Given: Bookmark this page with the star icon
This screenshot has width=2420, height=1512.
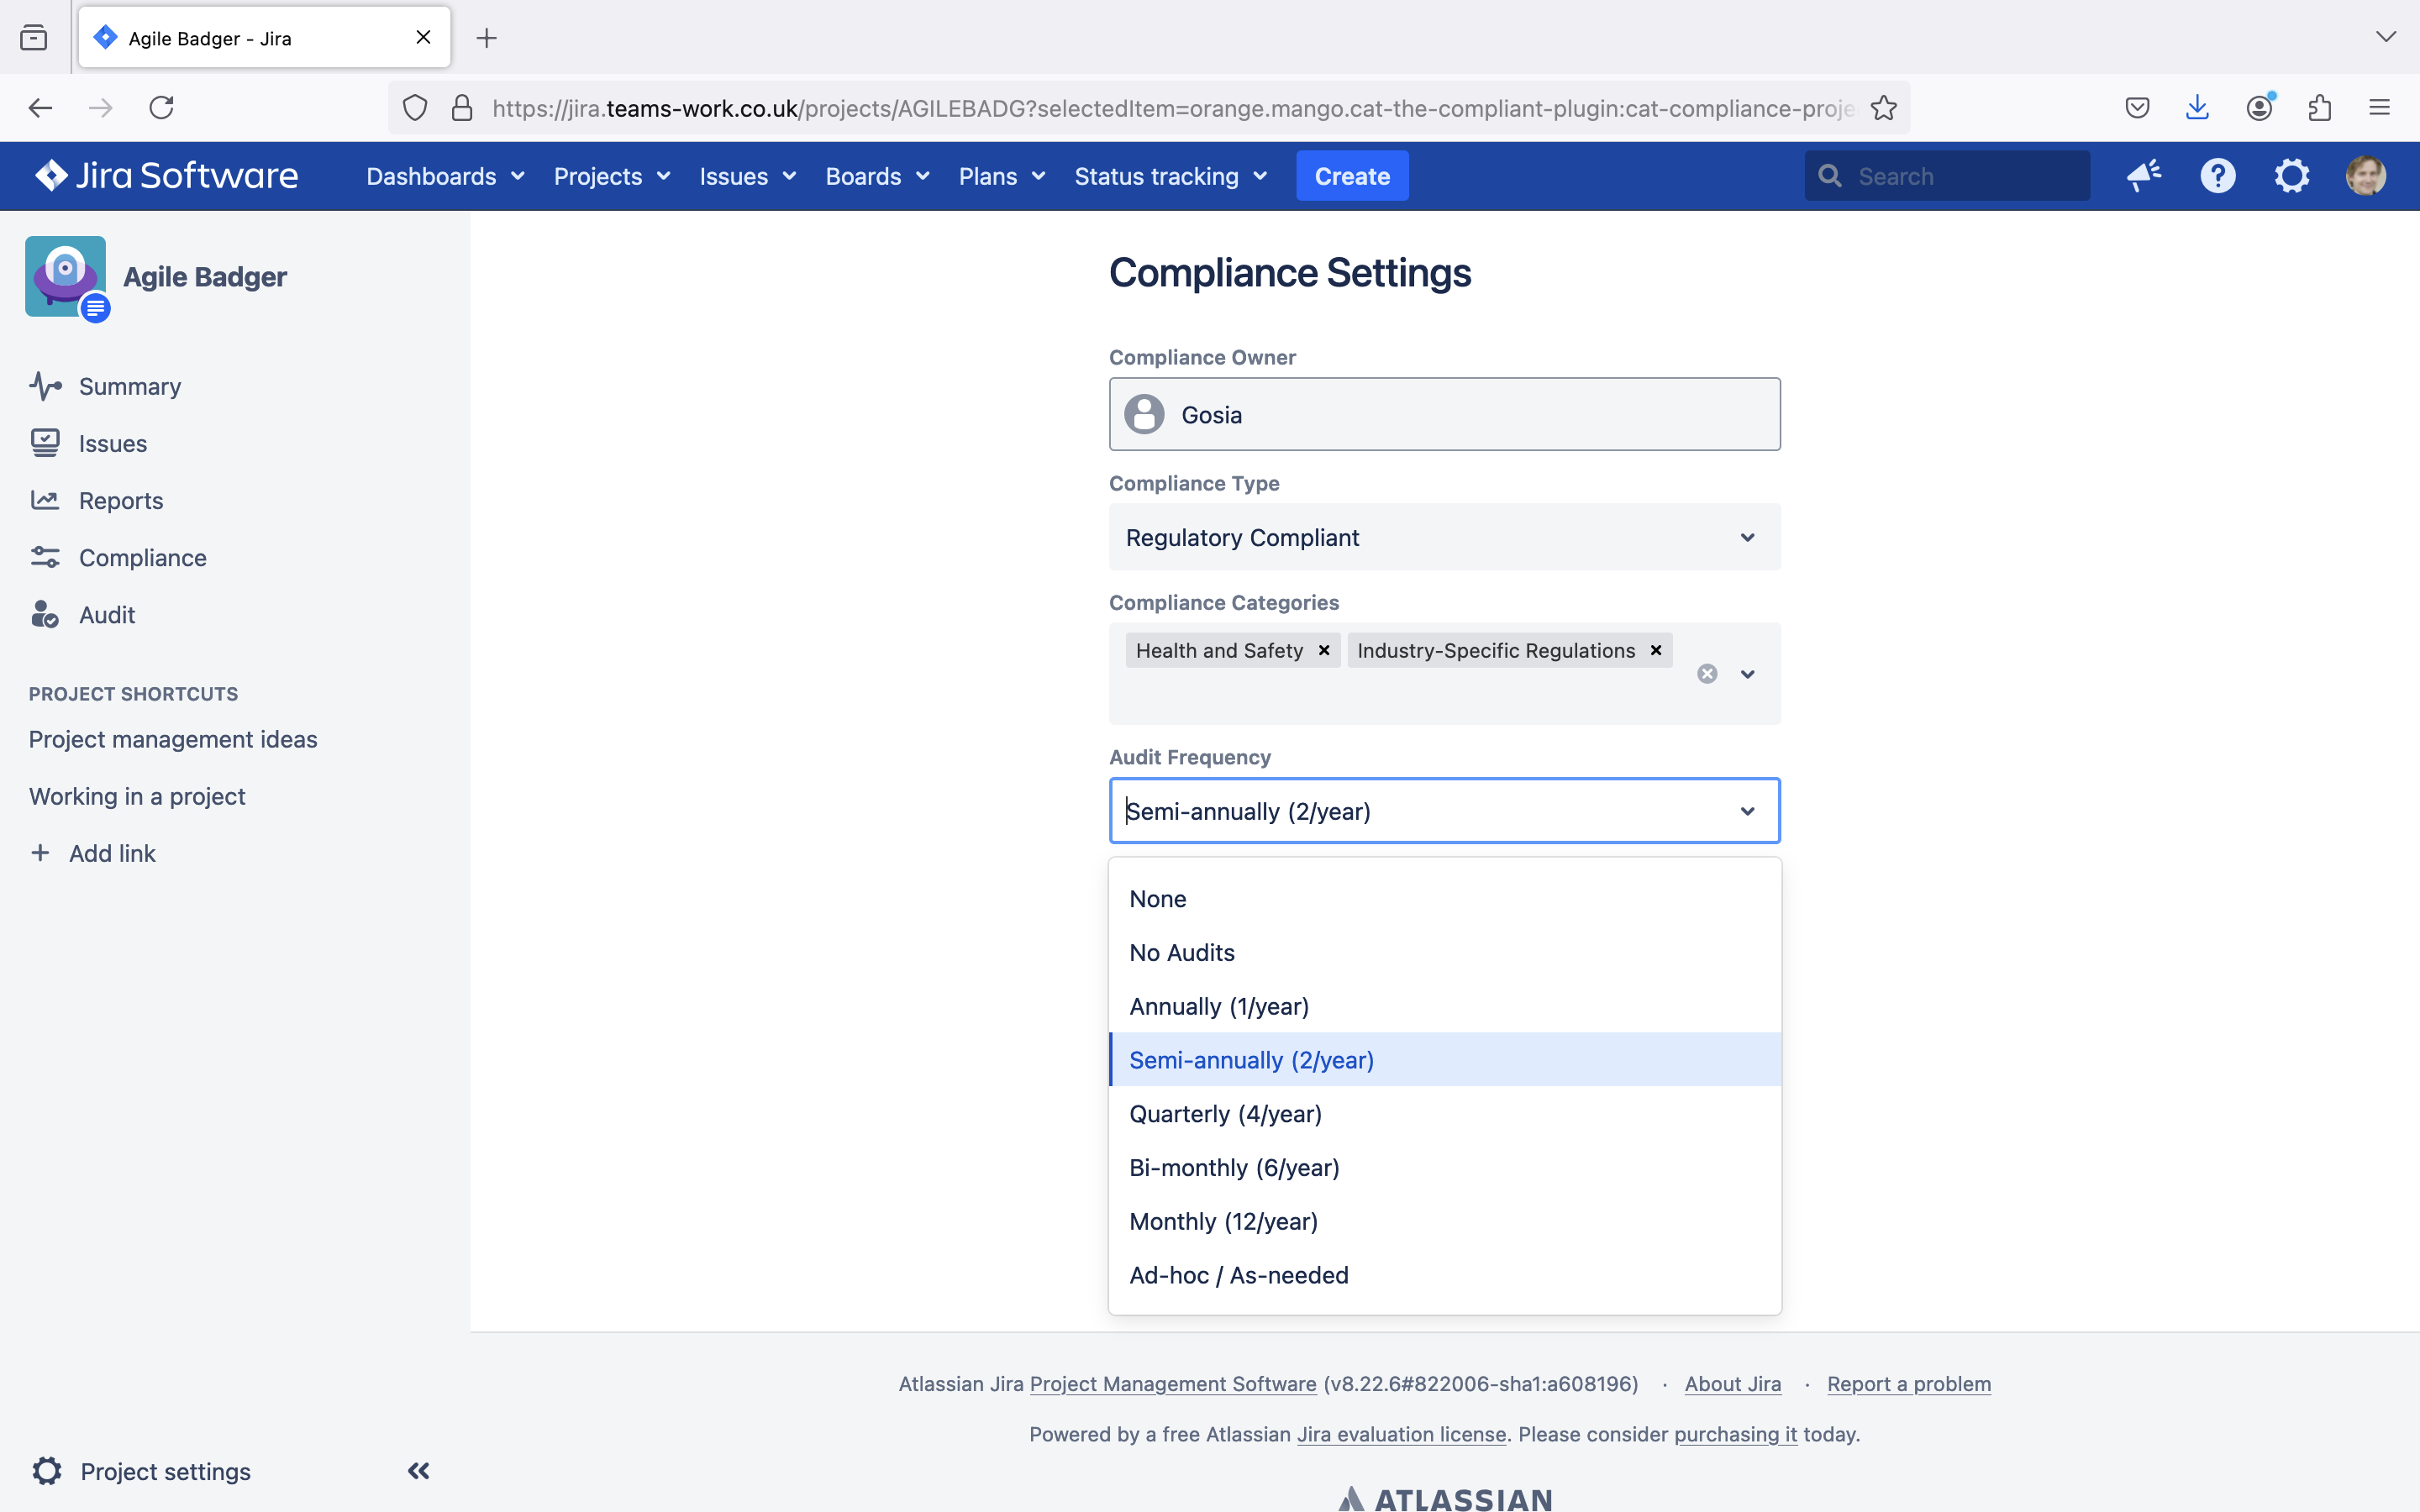Looking at the screenshot, I should pyautogui.click(x=1884, y=108).
